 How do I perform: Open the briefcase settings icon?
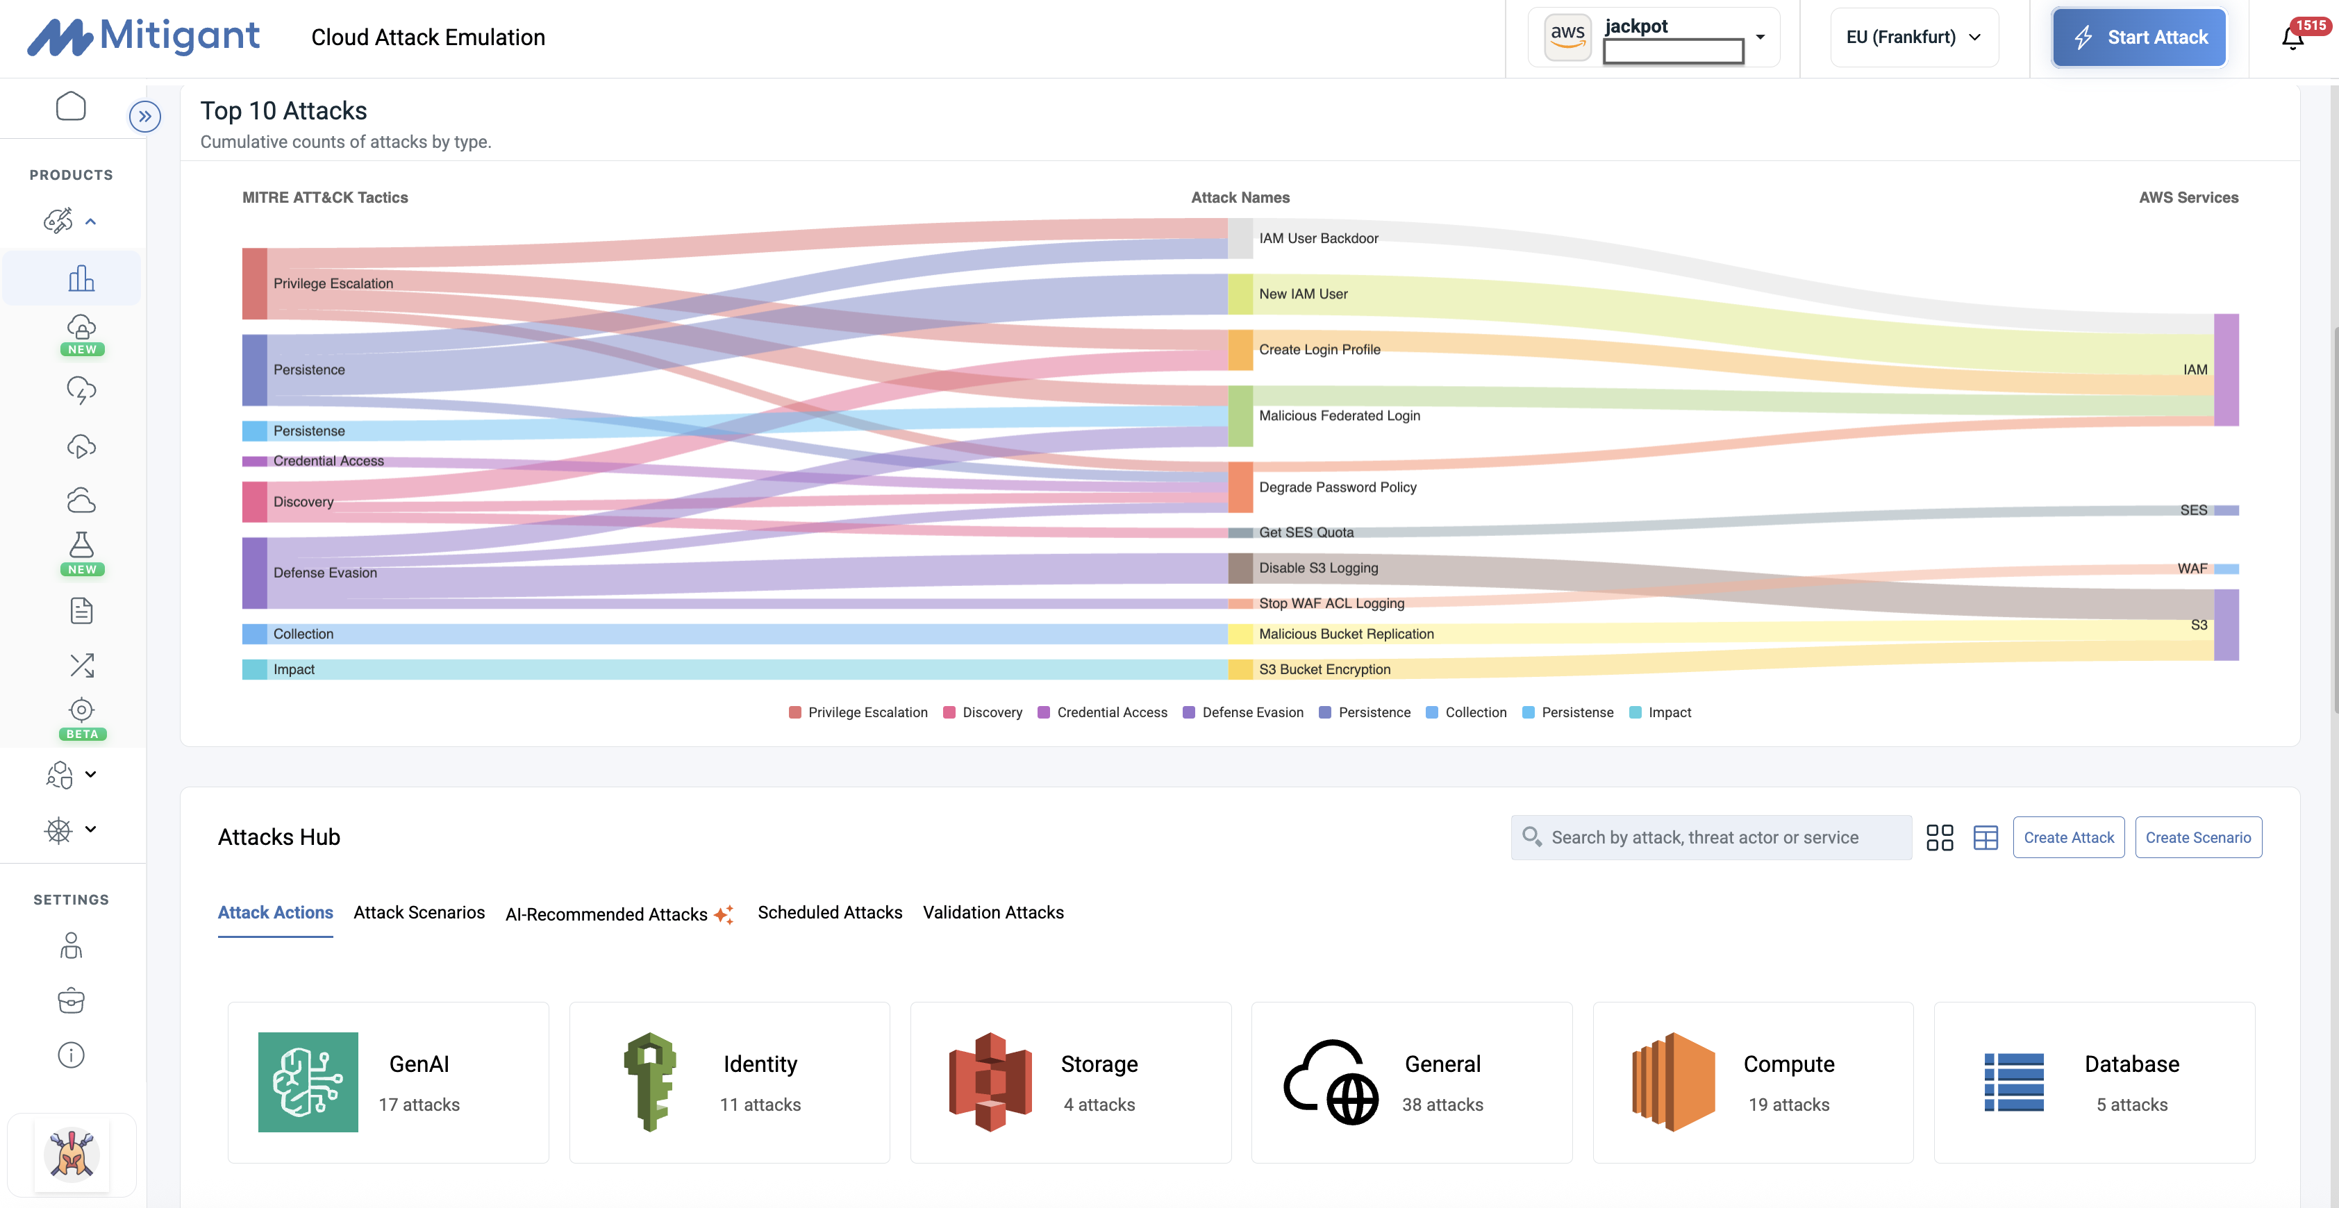(x=71, y=1000)
